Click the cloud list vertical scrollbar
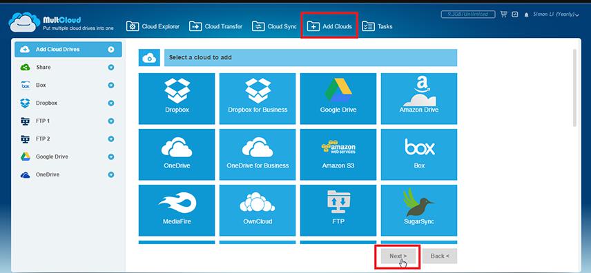Screen dimensions: 591x273 coord(574,88)
